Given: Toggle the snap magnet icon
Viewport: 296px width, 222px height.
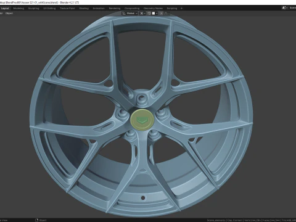Looking at the screenshot, I should tap(149, 14).
